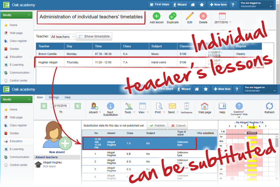280x187 pixels.
Task: Click the green Add lesson icon
Action: (157, 16)
